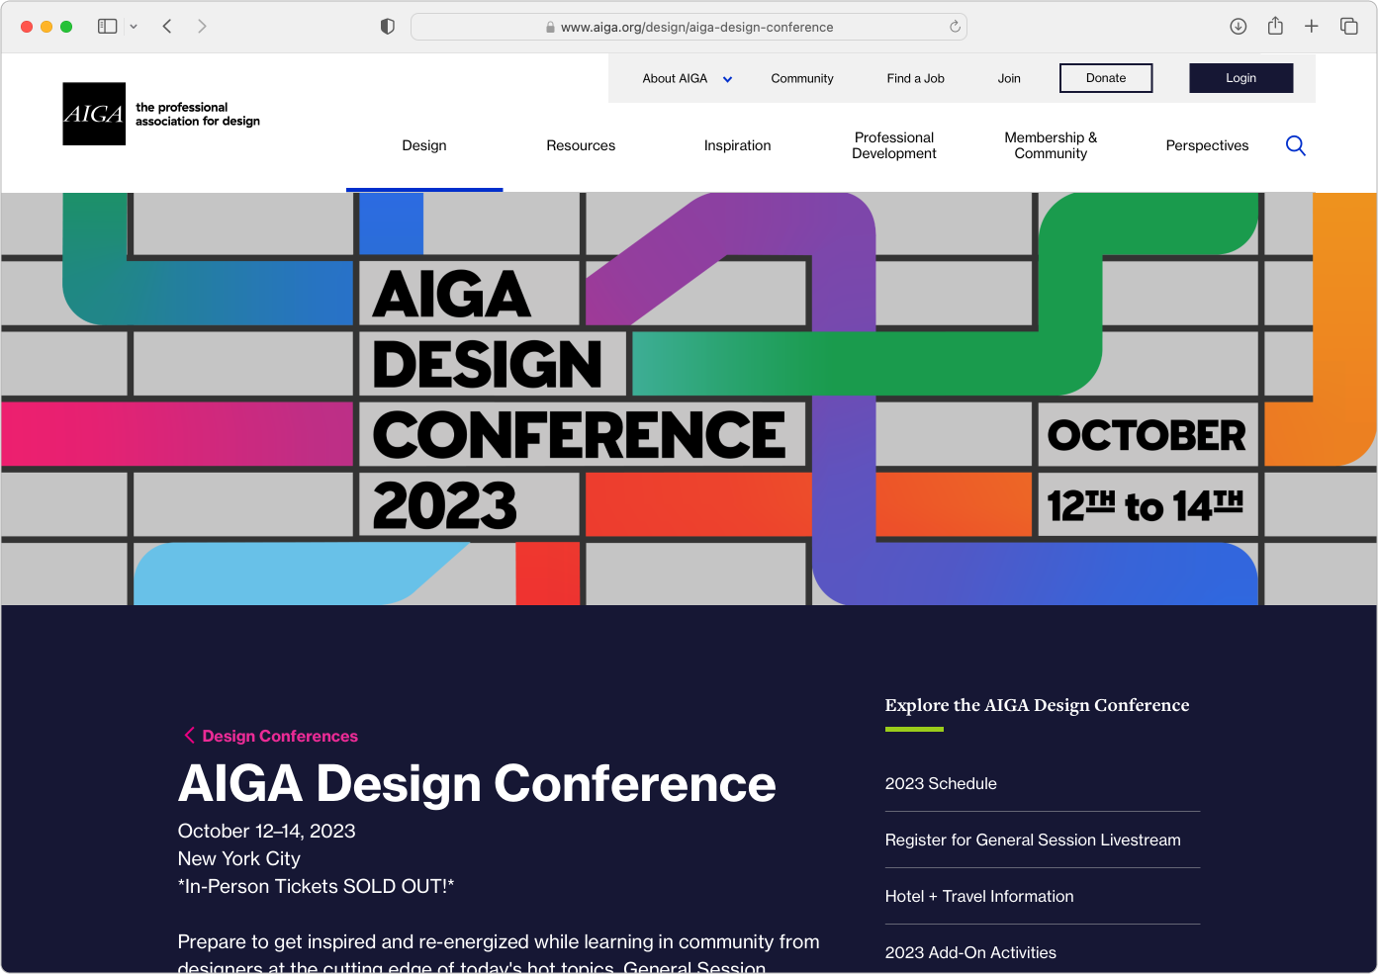The image size is (1378, 974).
Task: Click the privacy shield icon
Action: coord(388,27)
